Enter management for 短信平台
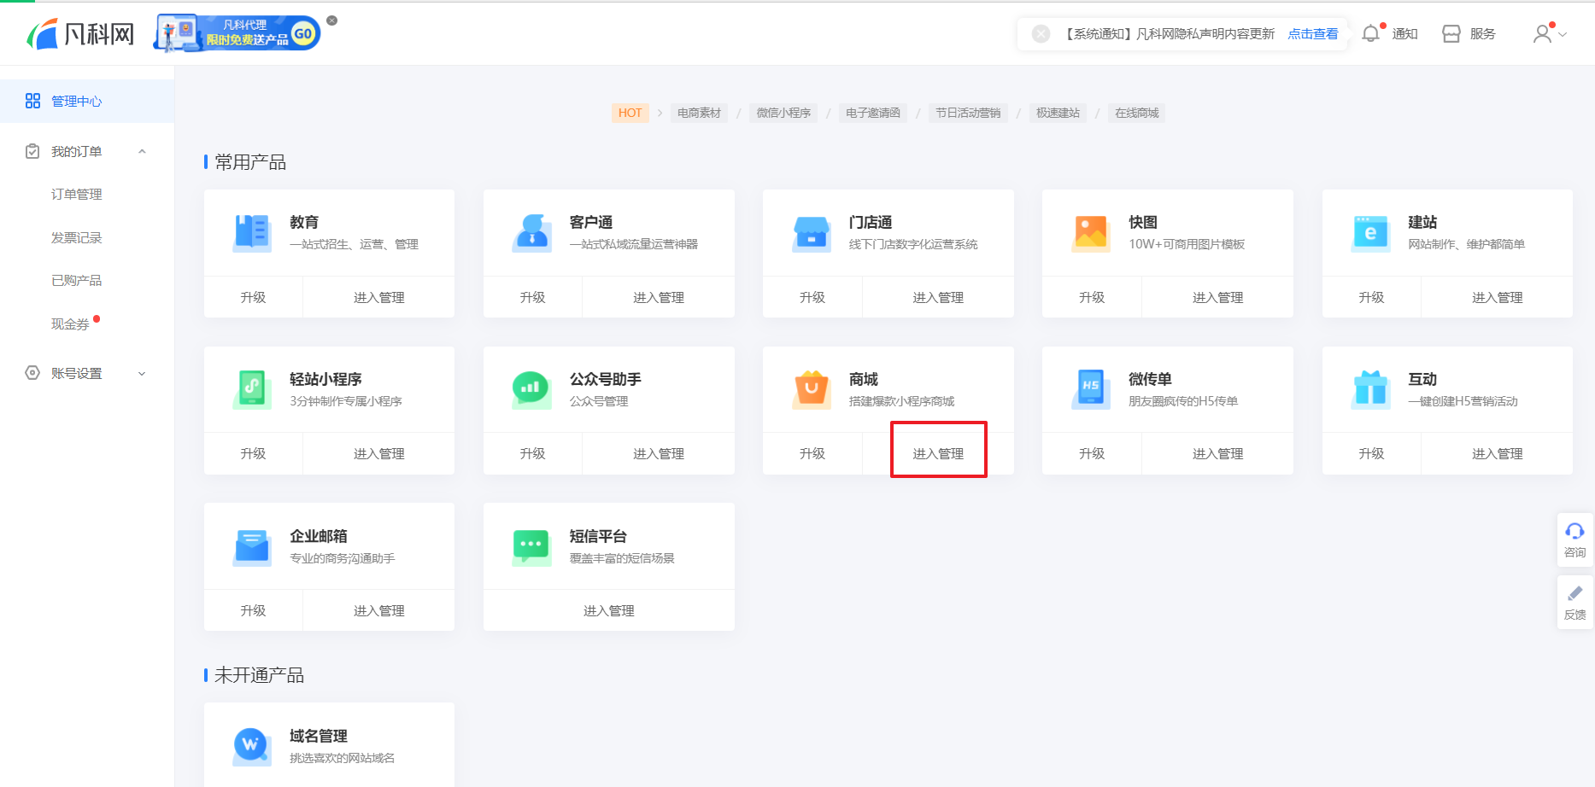This screenshot has width=1595, height=787. pos(609,610)
